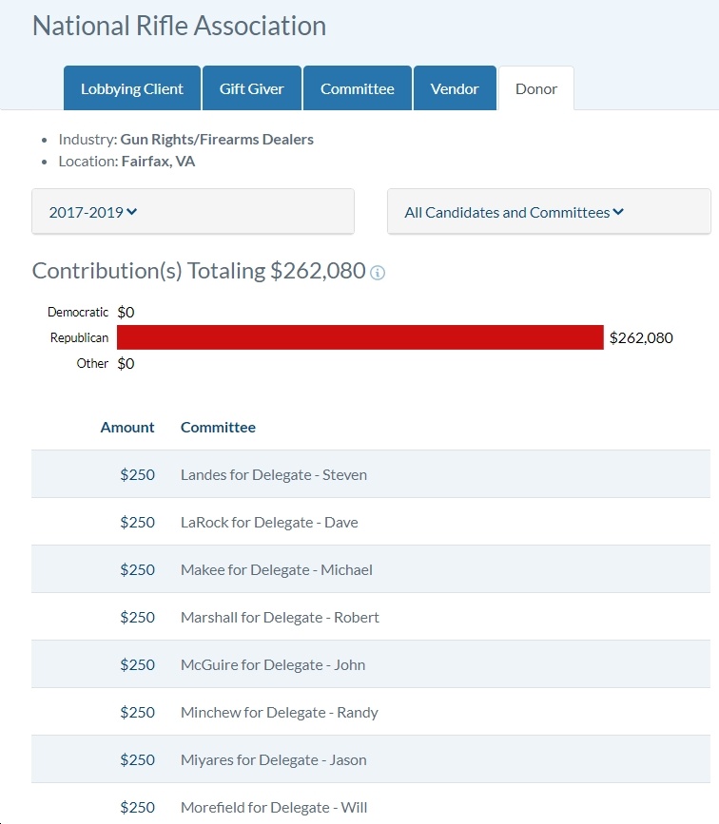Viewport: 719px width, 824px height.
Task: Switch to the Committee tab
Action: 358,88
